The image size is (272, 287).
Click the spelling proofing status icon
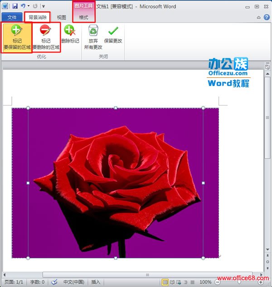[x=54, y=282]
